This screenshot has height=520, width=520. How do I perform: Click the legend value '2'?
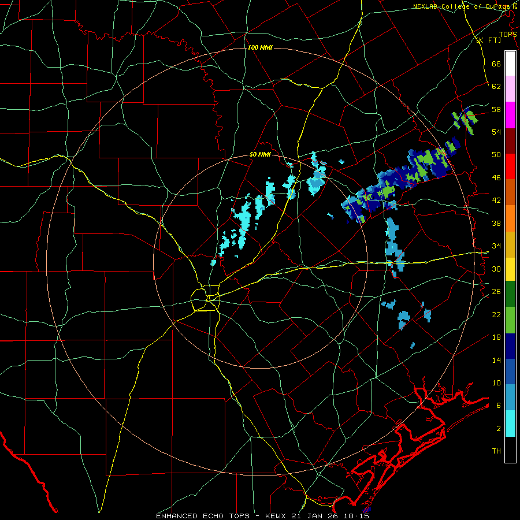(x=499, y=429)
